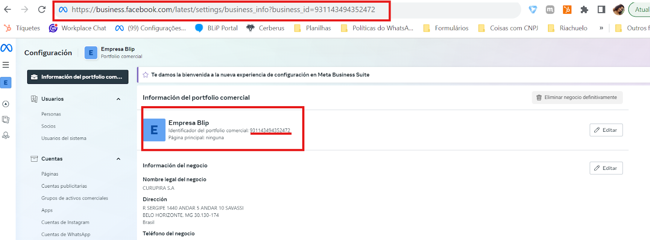Open the orange HubSpot extension icon
This screenshot has width=650, height=240.
pos(567,10)
